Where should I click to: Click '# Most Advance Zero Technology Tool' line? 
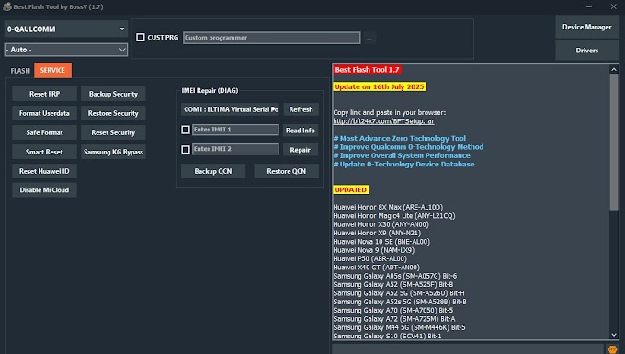click(x=400, y=138)
